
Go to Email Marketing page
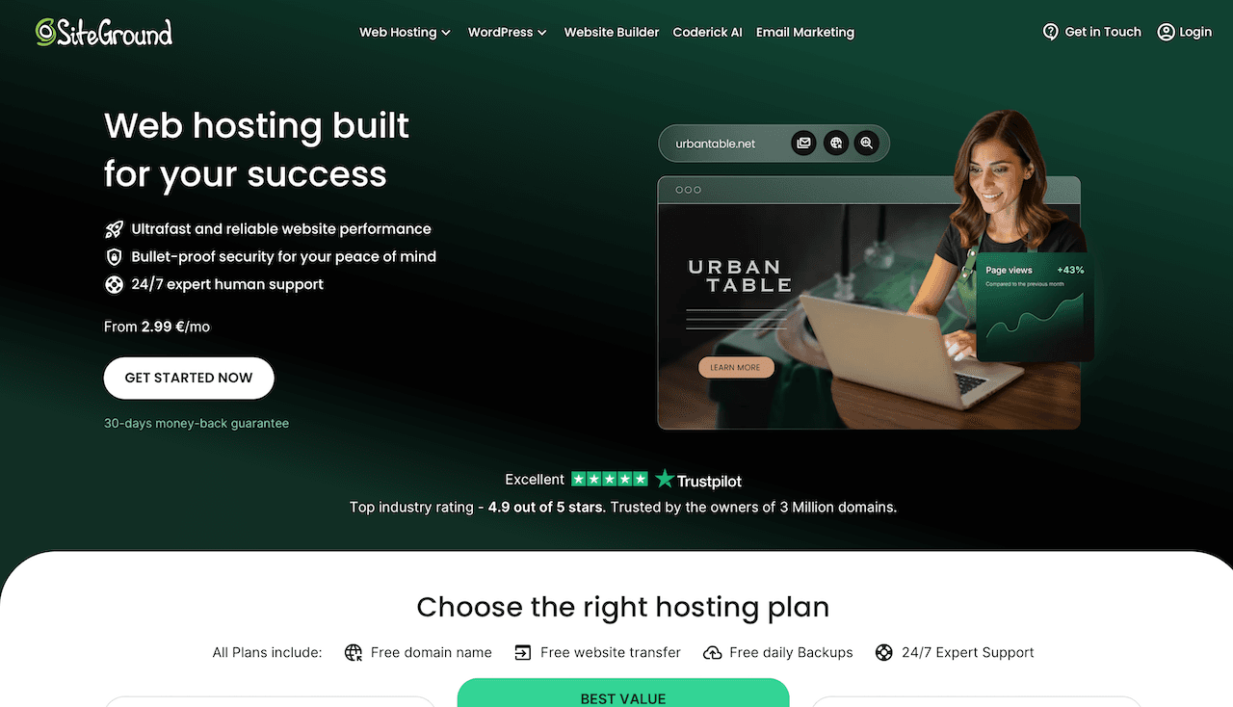pos(805,32)
